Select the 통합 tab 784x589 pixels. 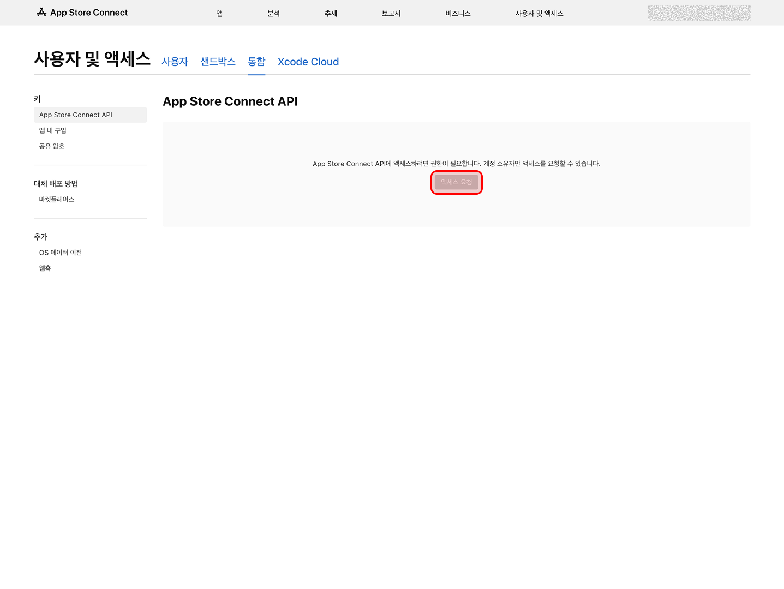256,62
